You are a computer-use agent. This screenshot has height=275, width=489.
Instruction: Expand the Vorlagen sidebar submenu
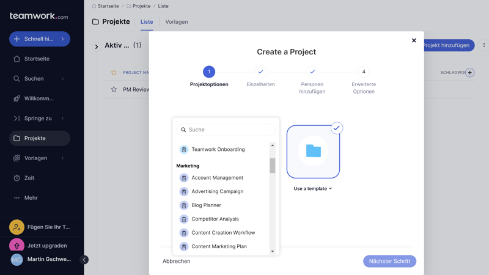62,158
